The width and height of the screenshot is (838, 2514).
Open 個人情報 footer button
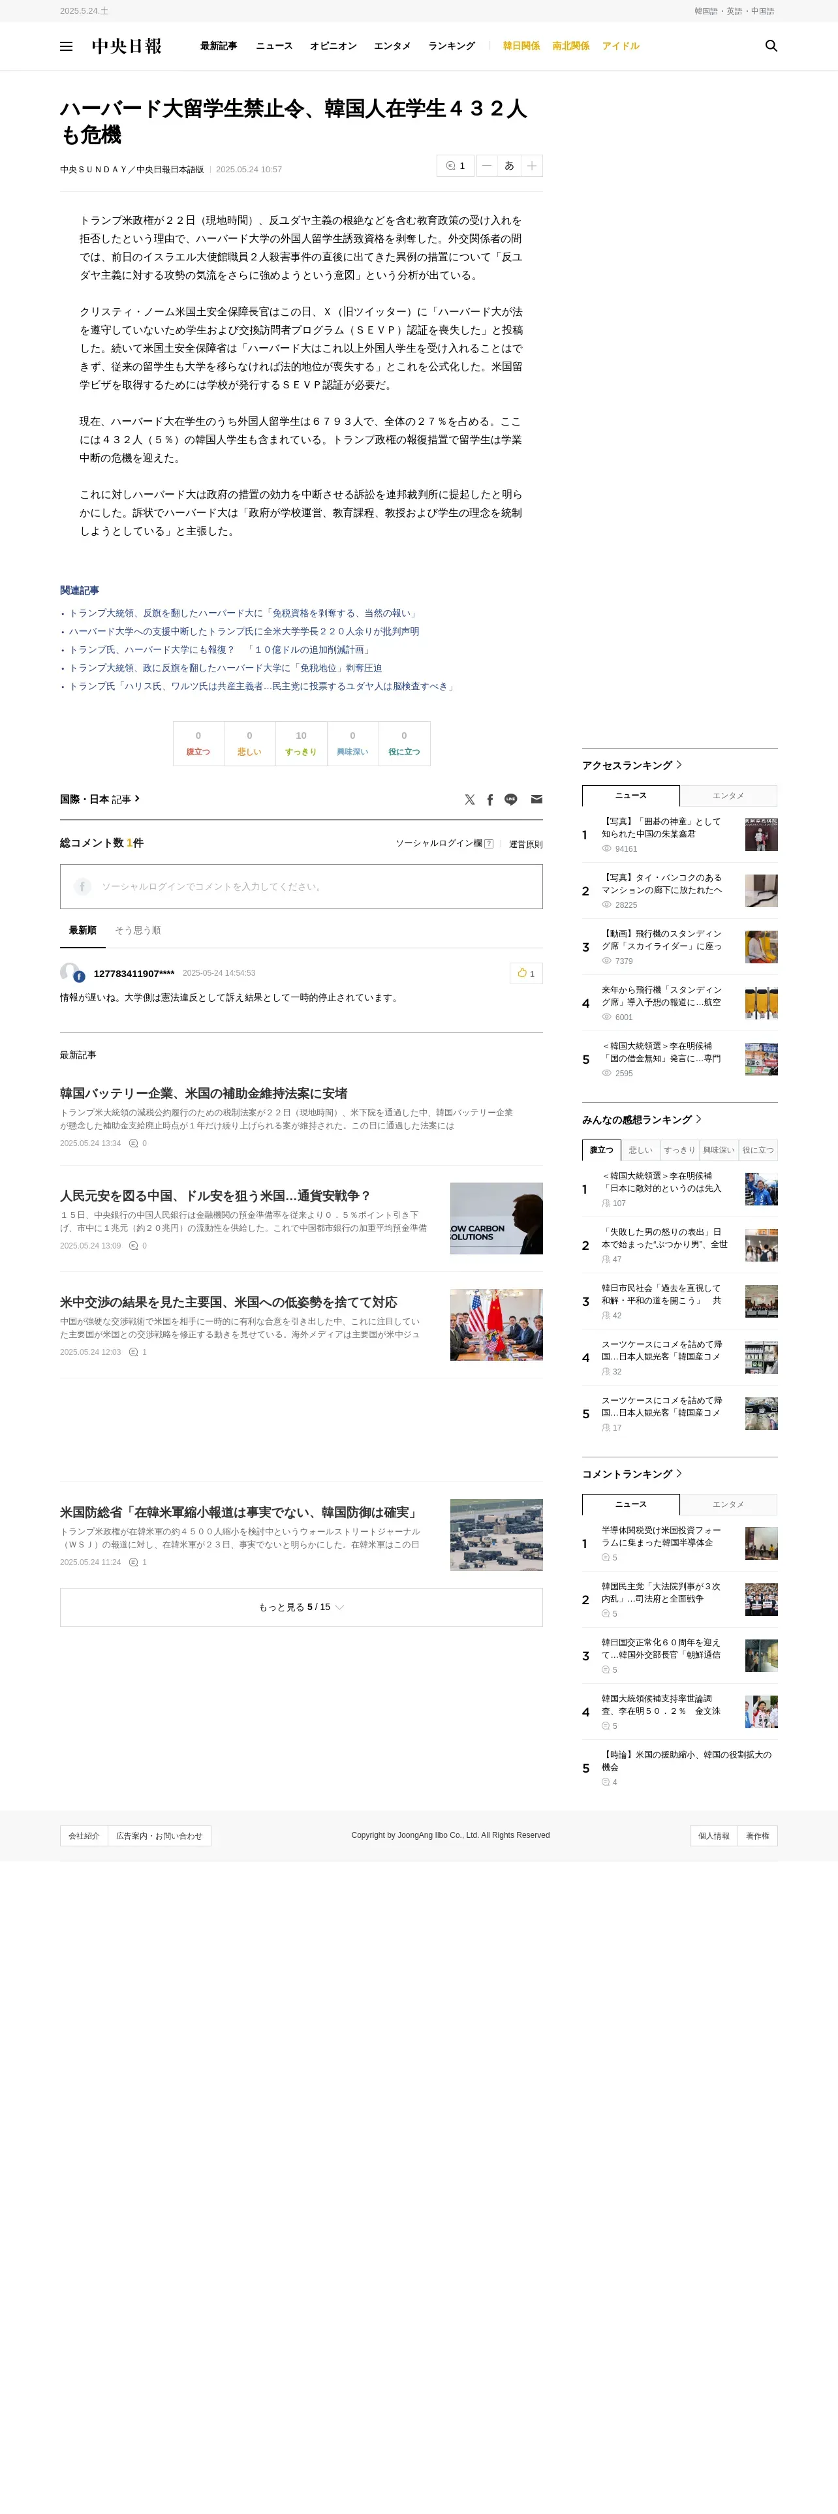tap(714, 1836)
